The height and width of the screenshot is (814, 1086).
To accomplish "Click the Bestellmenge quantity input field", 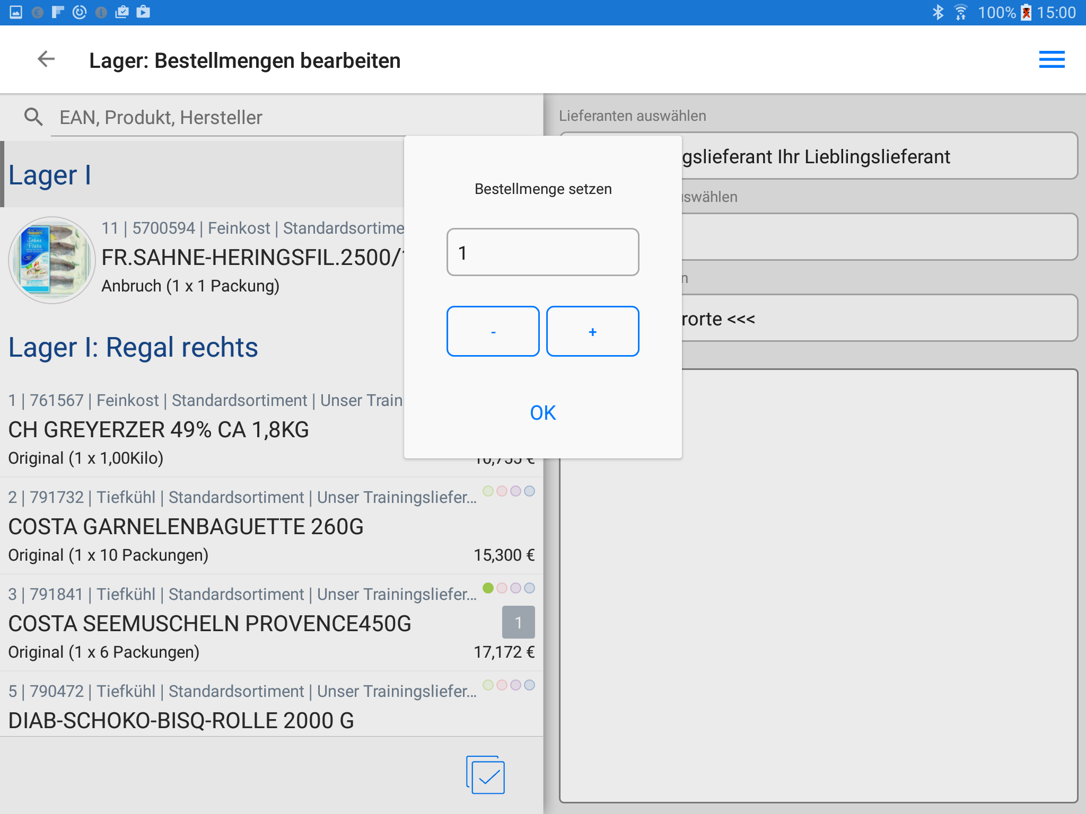I will [542, 252].
